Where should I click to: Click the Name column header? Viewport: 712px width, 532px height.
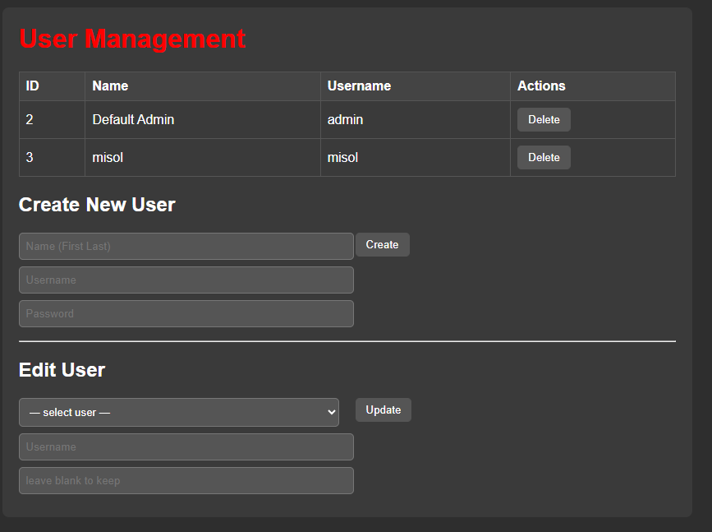(x=110, y=86)
